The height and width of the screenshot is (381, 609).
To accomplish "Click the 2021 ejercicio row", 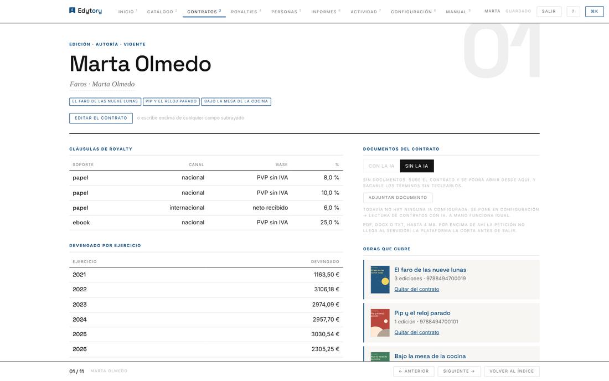I will pos(206,275).
